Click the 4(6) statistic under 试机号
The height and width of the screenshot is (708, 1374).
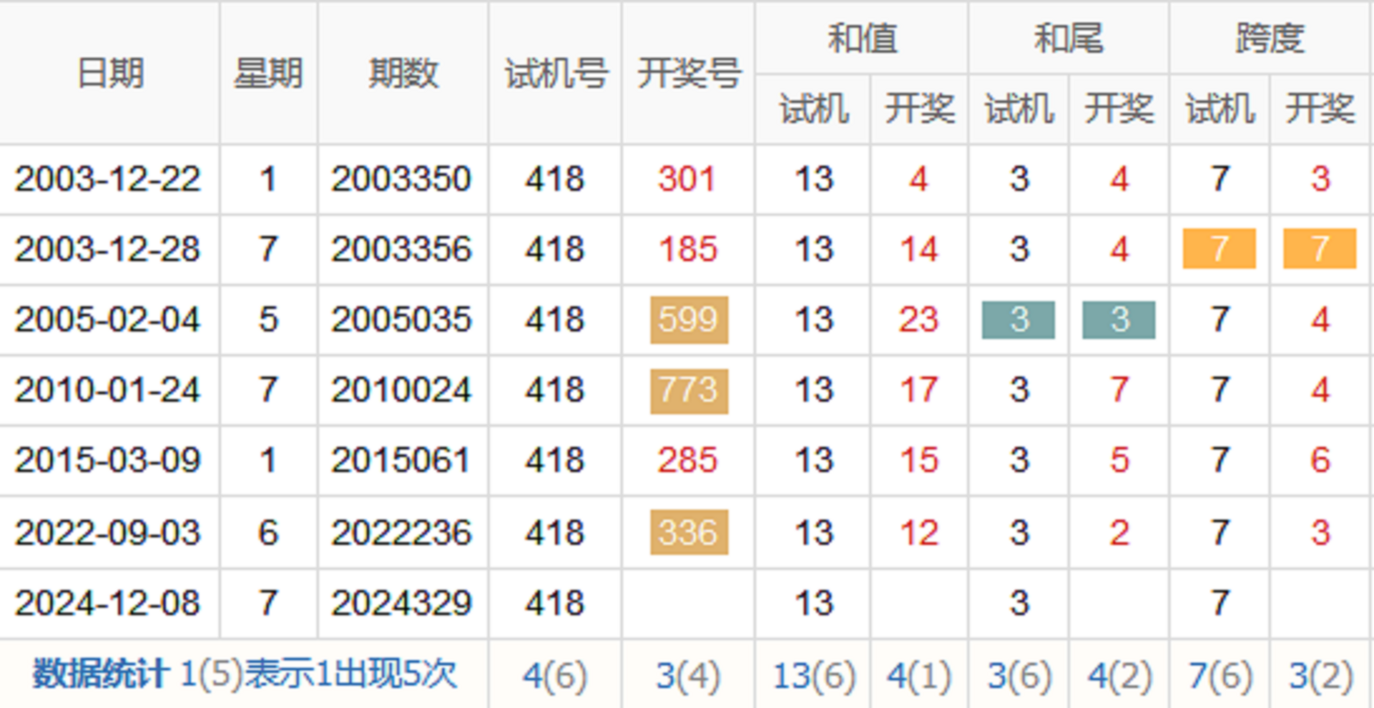click(554, 676)
